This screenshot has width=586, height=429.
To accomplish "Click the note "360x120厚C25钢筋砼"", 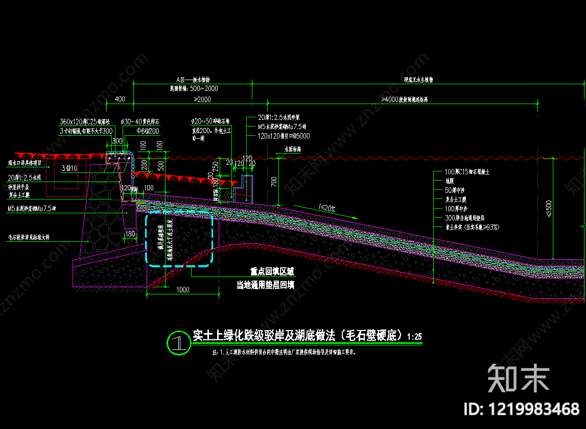I will [x=85, y=121].
